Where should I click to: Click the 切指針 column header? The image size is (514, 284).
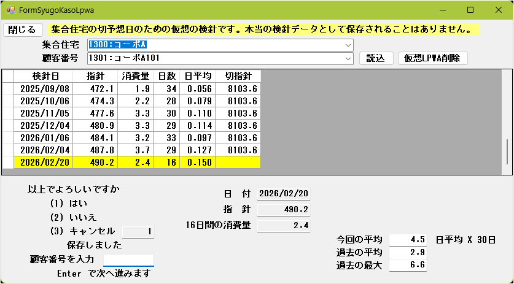coord(238,76)
